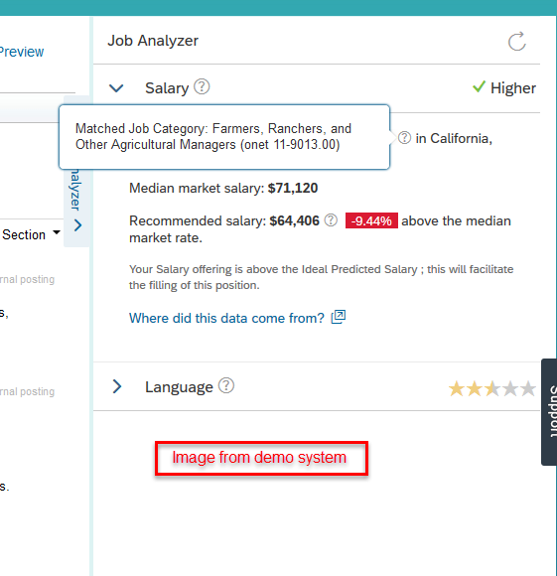Open the Salary help question mark

click(x=202, y=86)
